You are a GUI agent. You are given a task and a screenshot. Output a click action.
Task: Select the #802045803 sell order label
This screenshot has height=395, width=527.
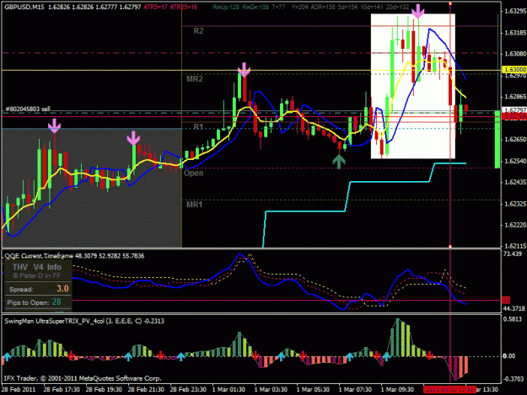click(28, 109)
